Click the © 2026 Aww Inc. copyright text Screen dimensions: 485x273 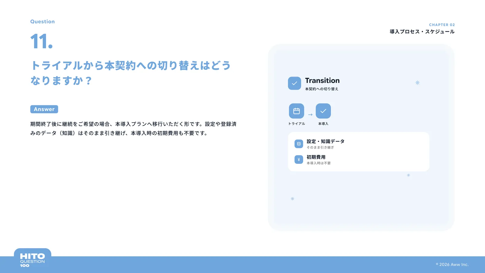tap(452, 265)
